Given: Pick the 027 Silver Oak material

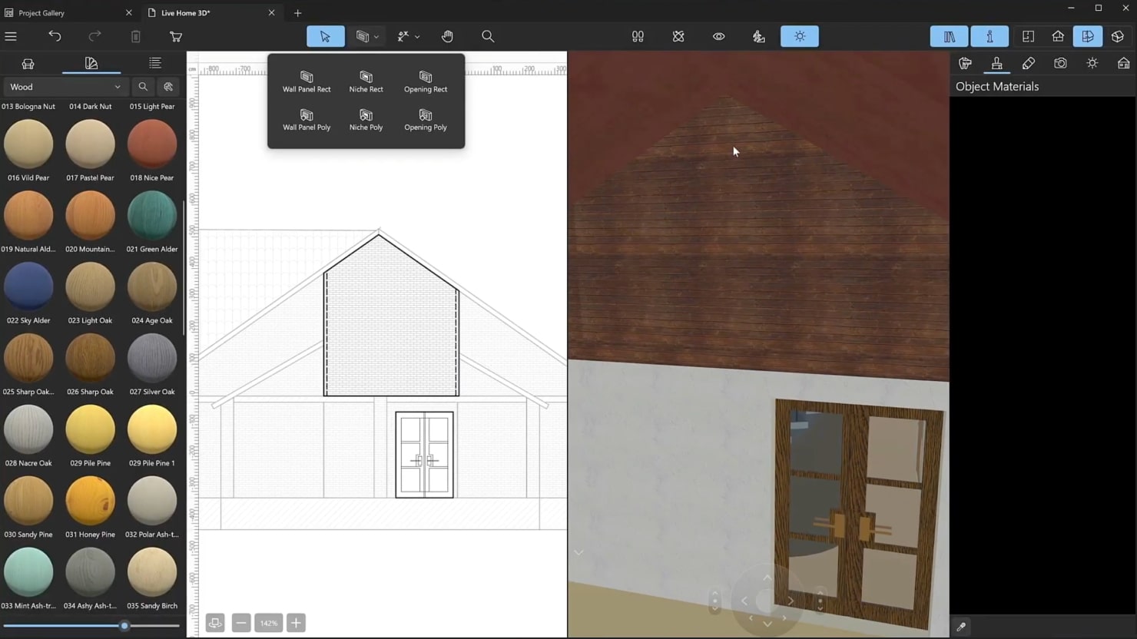Looking at the screenshot, I should tap(152, 359).
